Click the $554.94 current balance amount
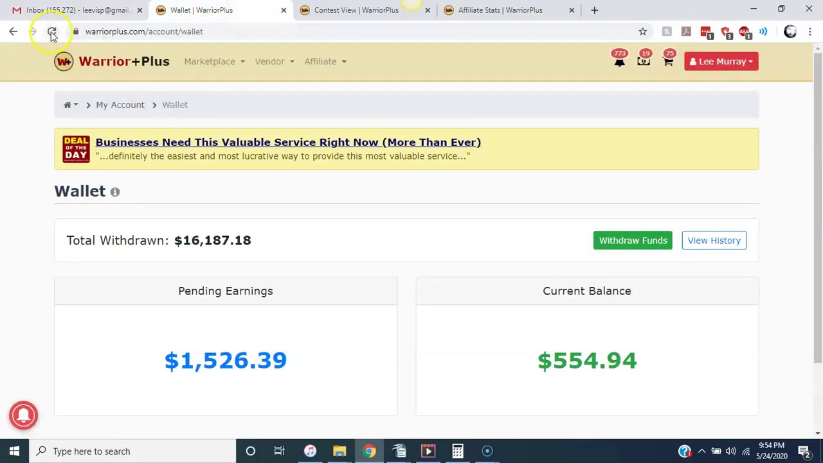This screenshot has height=463, width=823. coord(587,361)
